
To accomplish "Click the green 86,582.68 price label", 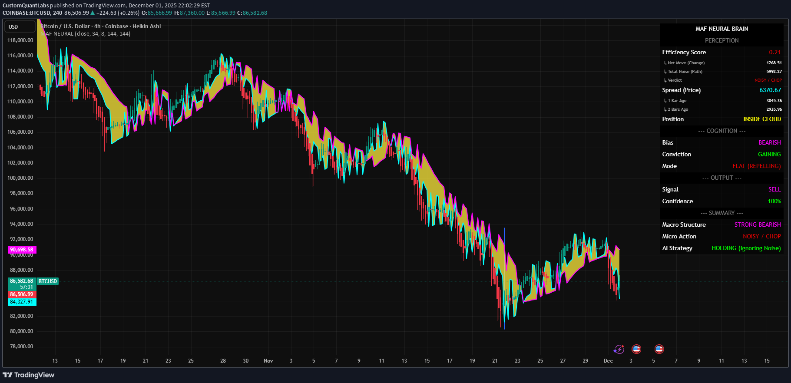I will coord(22,281).
